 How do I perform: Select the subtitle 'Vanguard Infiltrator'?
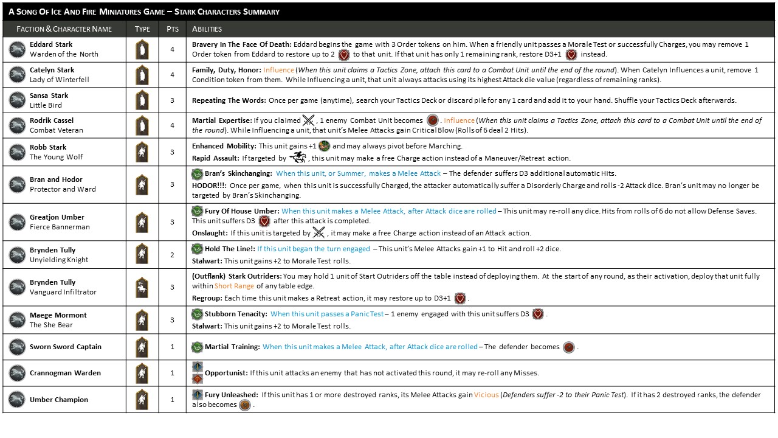tap(63, 292)
